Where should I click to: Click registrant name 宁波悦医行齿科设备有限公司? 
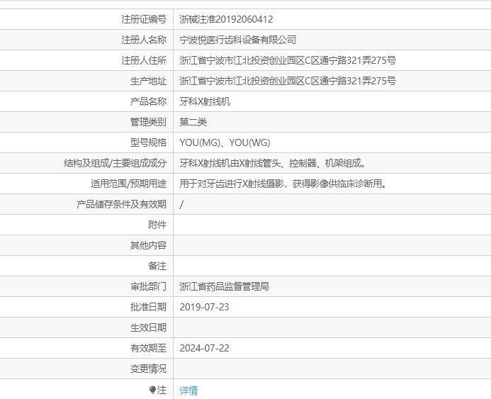tap(237, 40)
